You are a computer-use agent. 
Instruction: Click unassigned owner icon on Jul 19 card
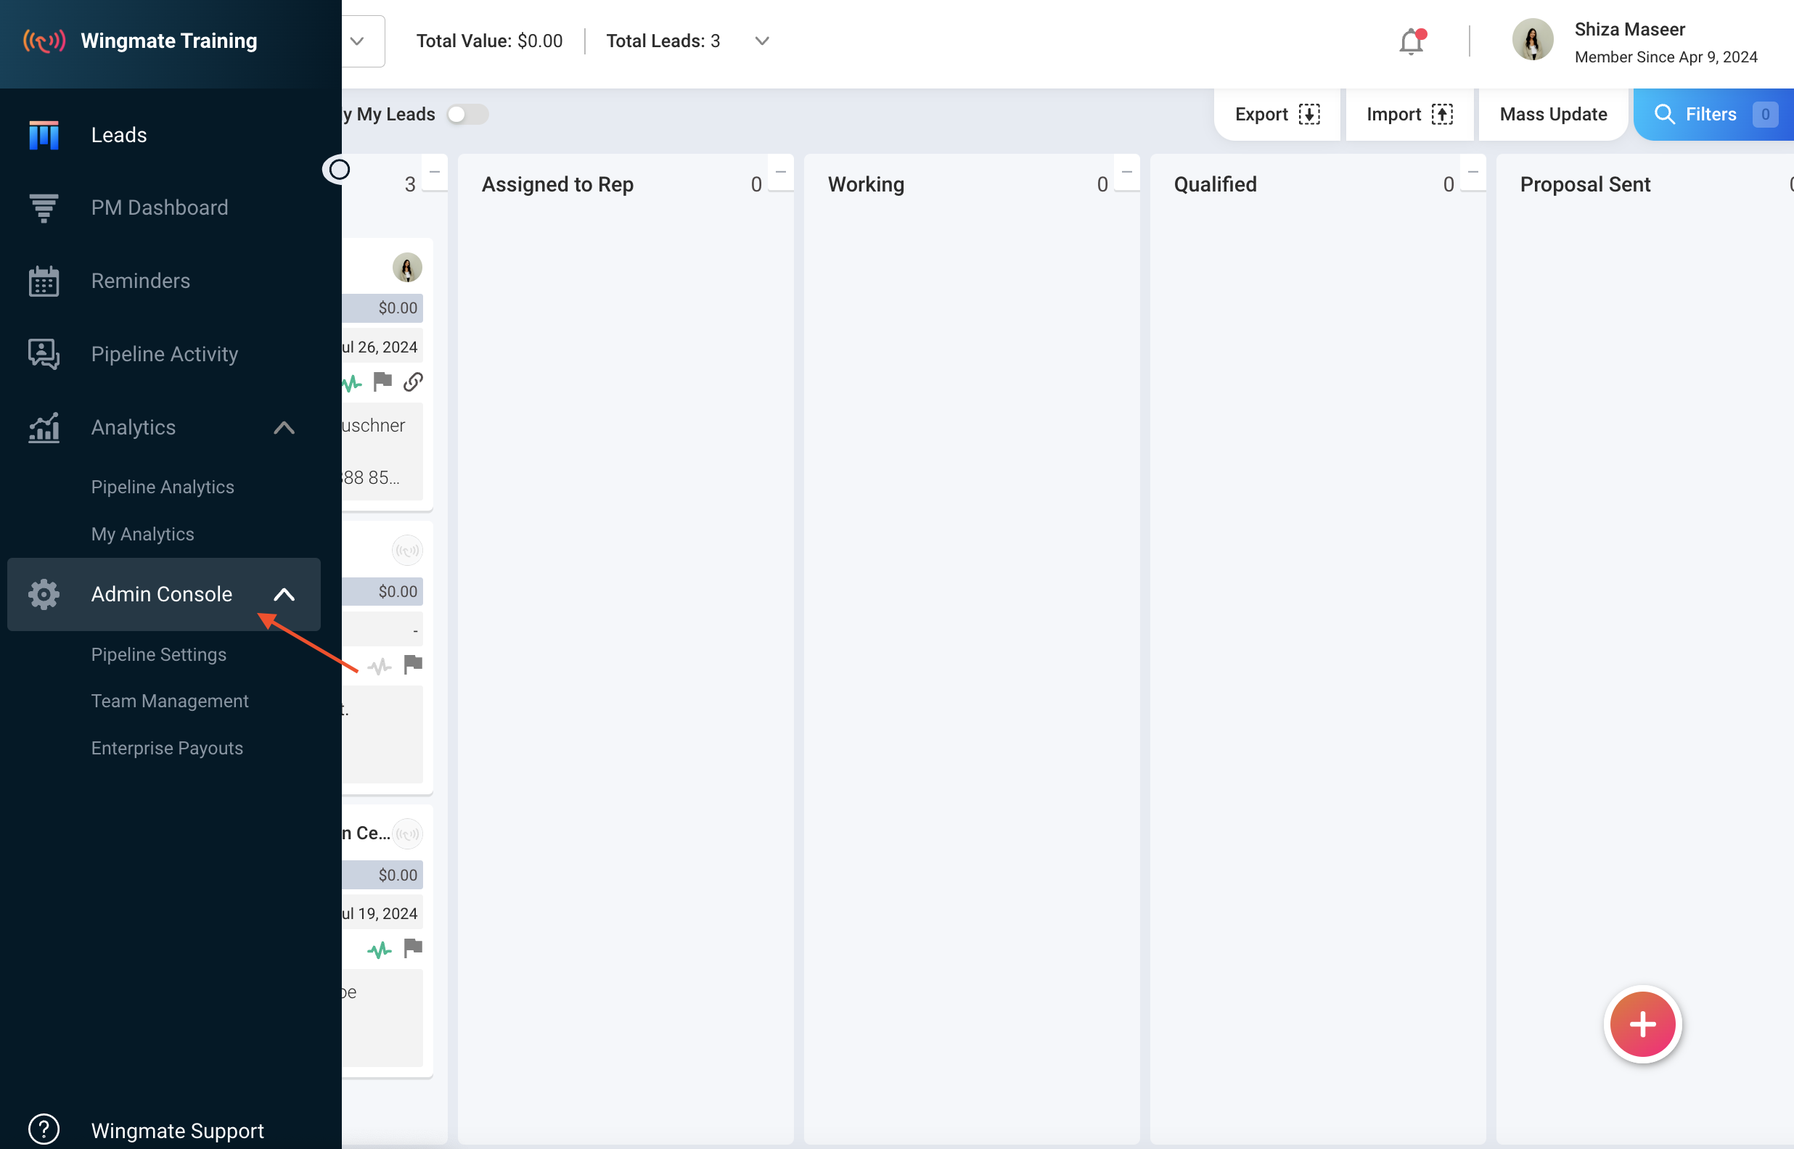tap(407, 833)
